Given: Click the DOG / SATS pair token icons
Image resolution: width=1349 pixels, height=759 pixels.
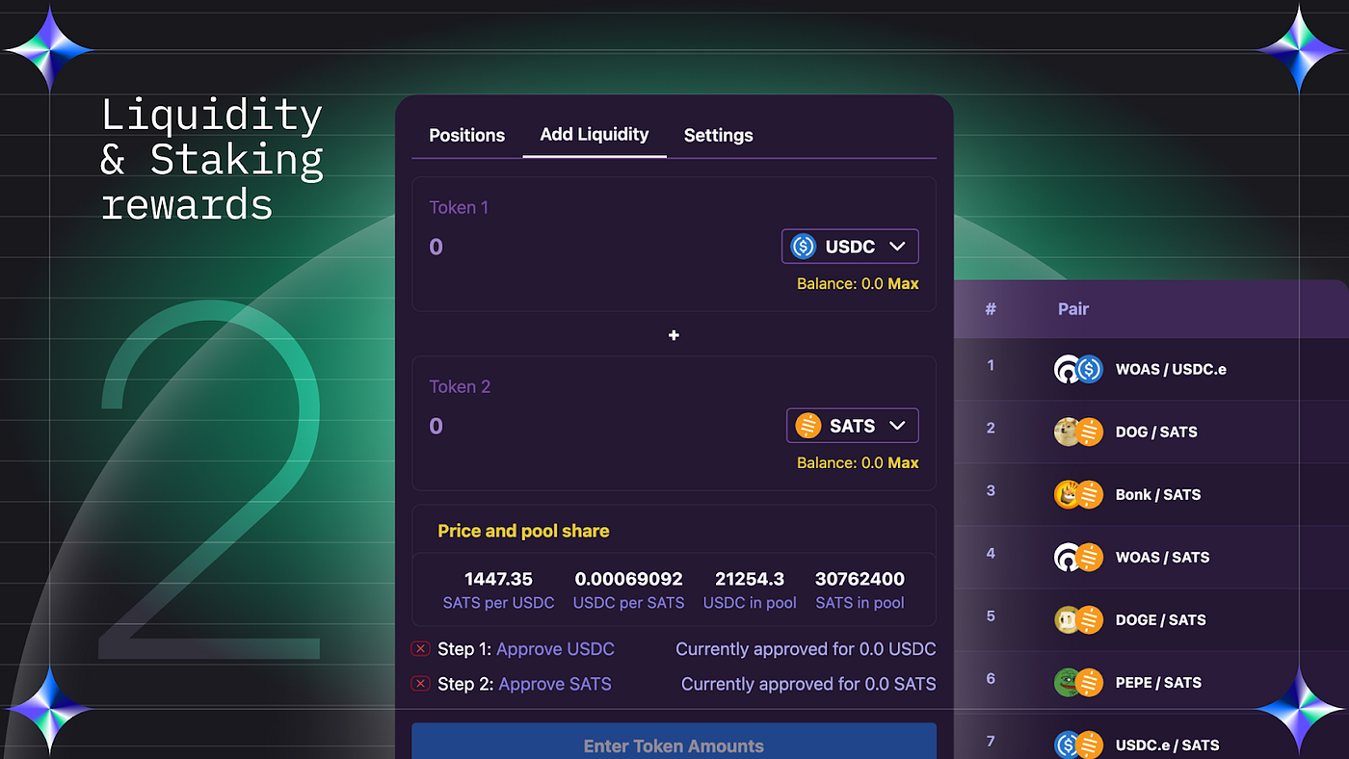Looking at the screenshot, I should (x=1078, y=432).
